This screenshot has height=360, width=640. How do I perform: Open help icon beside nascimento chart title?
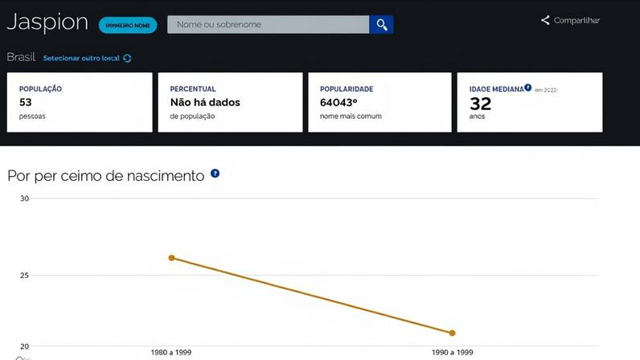pyautogui.click(x=215, y=174)
